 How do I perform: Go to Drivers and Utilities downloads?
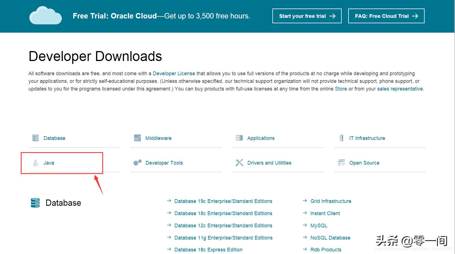[x=269, y=163]
